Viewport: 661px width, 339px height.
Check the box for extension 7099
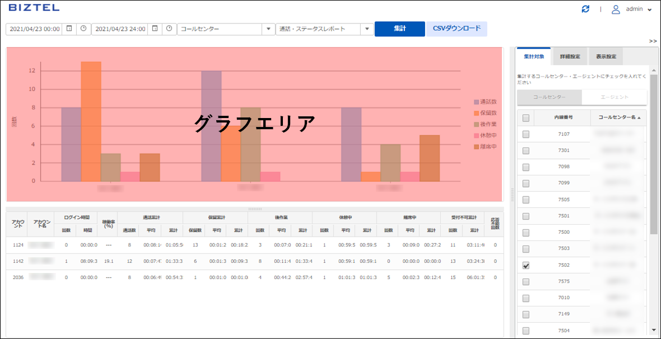[525, 183]
